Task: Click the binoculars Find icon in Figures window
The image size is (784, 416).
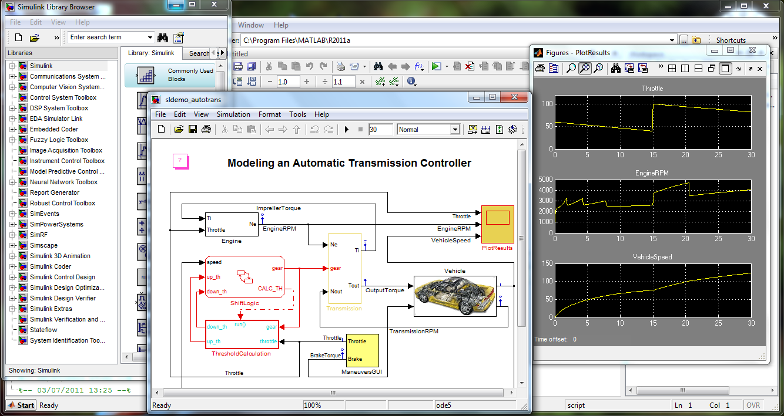Action: point(617,69)
